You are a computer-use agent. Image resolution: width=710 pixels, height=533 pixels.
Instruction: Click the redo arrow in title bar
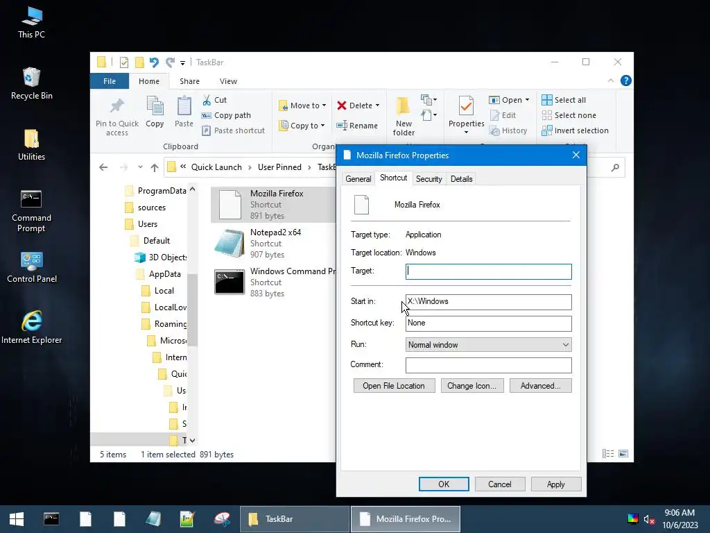click(x=170, y=62)
